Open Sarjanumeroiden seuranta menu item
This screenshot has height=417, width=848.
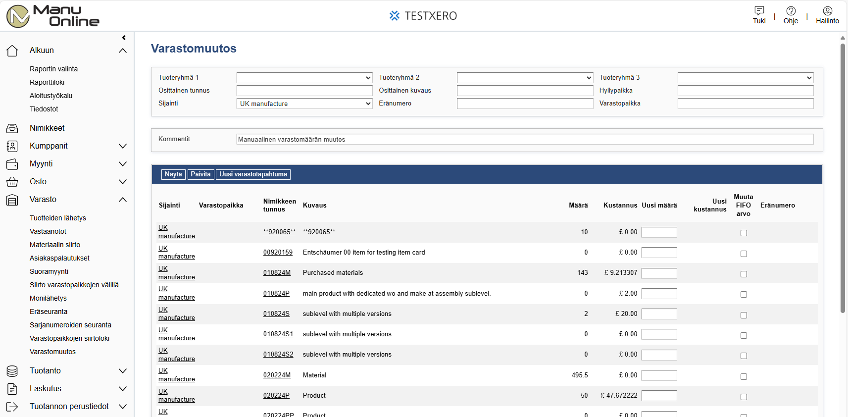[70, 325]
